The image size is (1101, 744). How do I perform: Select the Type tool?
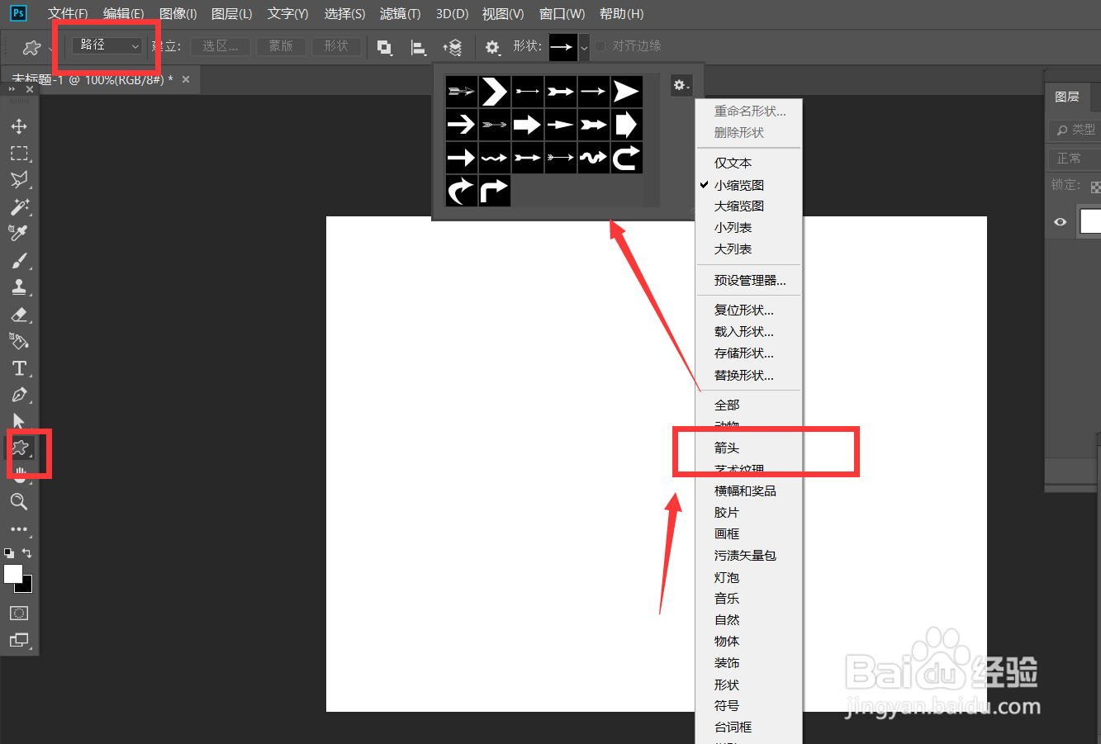pos(20,368)
